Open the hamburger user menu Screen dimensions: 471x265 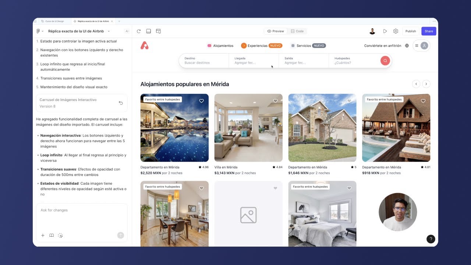422,46
